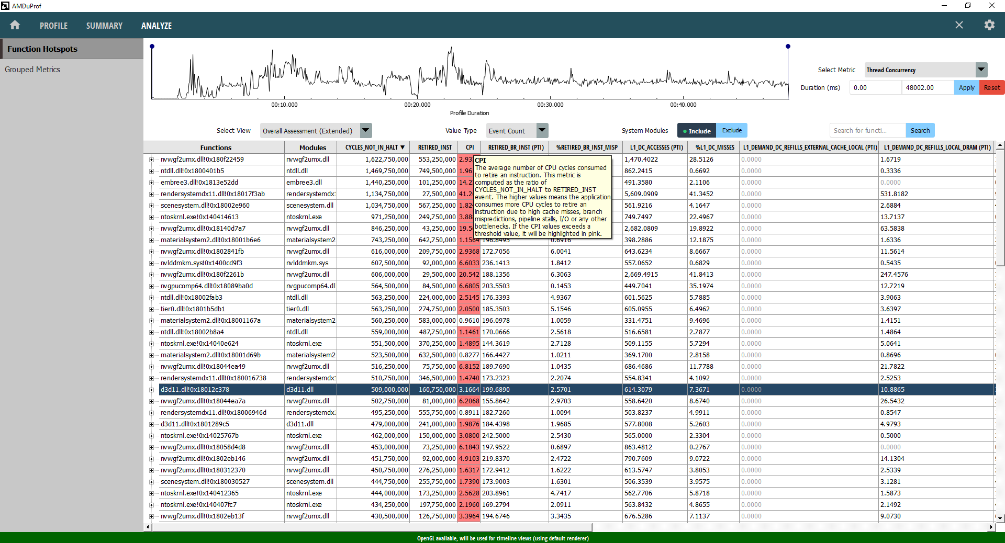Minimize the AMDuProf window
The width and height of the screenshot is (1005, 543).
click(x=944, y=6)
